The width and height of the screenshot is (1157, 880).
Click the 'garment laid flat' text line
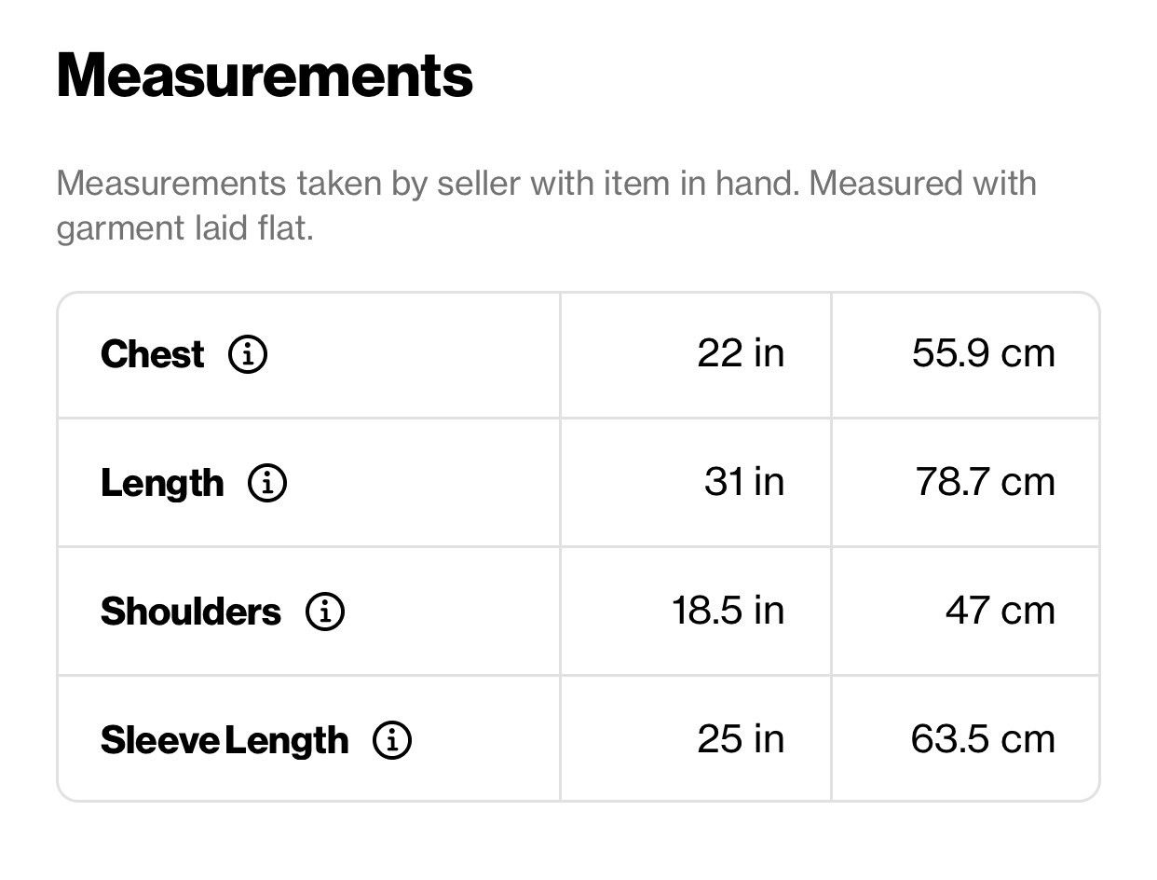[x=184, y=228]
